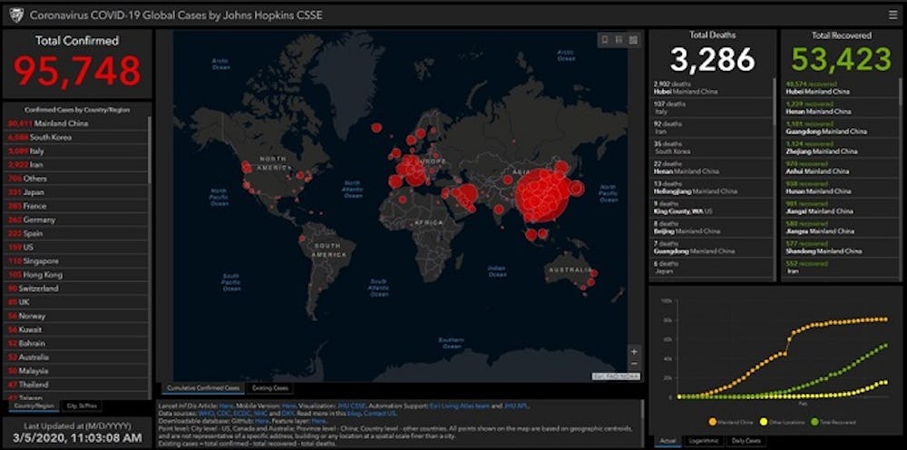Open the map bookmarks icon

tap(605, 40)
